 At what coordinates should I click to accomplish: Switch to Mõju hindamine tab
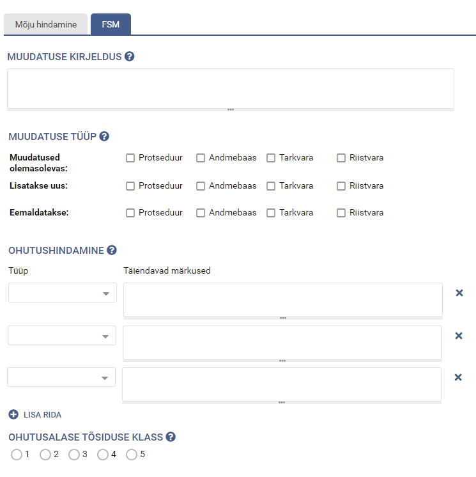(x=45, y=24)
